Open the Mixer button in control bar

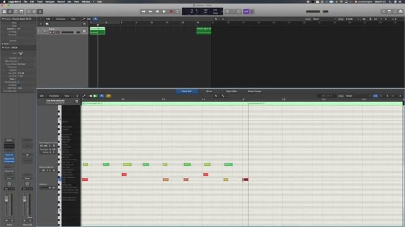click(34, 11)
